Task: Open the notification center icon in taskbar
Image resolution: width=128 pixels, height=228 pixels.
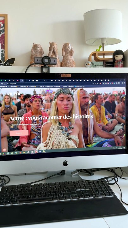Action: coord(124,148)
